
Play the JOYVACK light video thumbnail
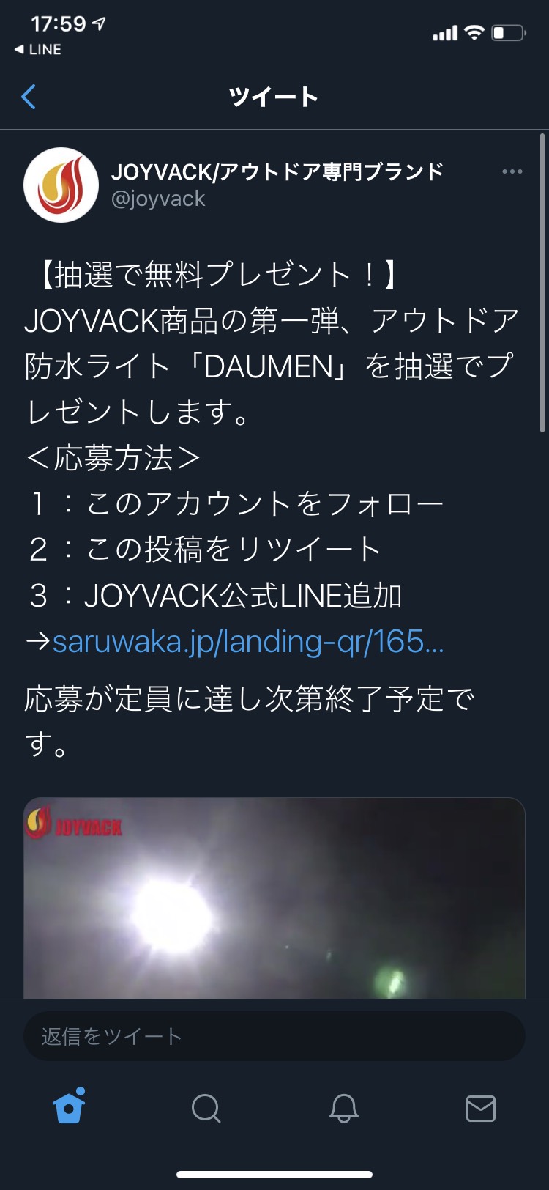(x=274, y=898)
